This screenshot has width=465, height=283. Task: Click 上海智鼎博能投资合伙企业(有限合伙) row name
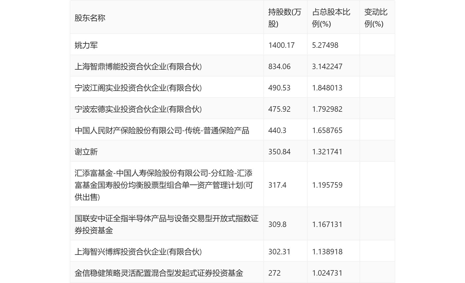(x=138, y=66)
